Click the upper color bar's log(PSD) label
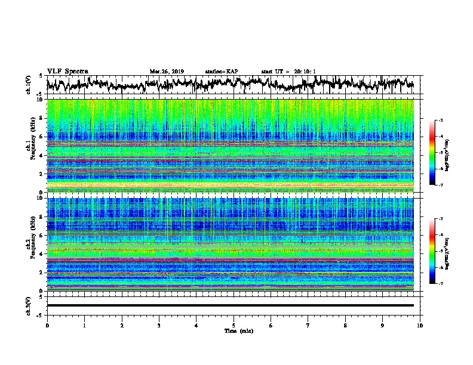 (x=447, y=156)
